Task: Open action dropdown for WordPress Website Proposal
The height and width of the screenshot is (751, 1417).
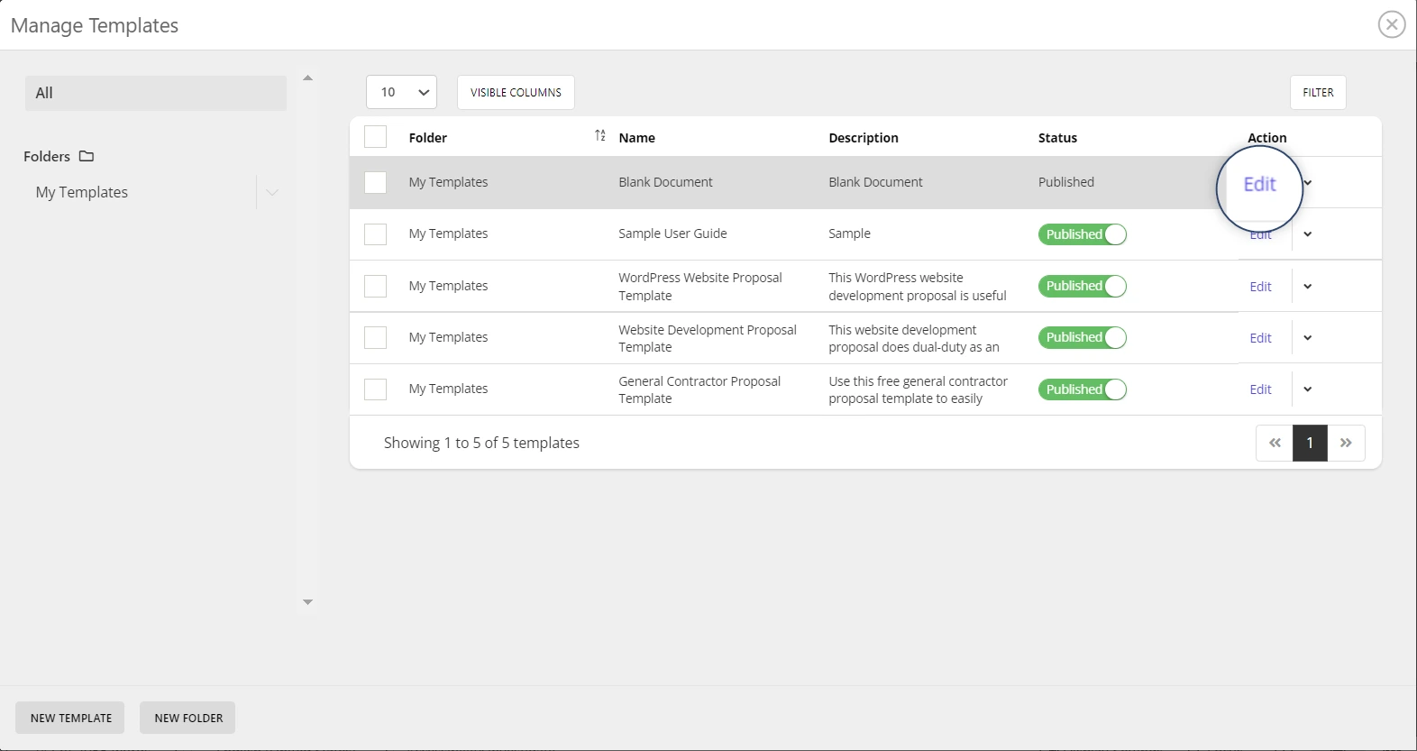Action: (x=1308, y=287)
